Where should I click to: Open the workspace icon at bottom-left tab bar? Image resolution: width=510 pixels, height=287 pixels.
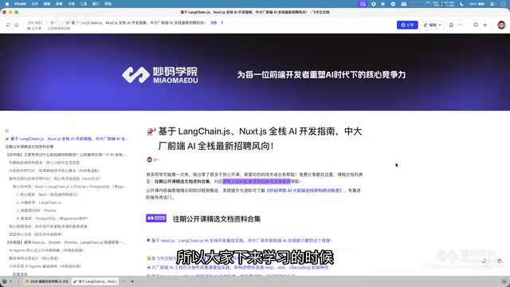pos(4,281)
